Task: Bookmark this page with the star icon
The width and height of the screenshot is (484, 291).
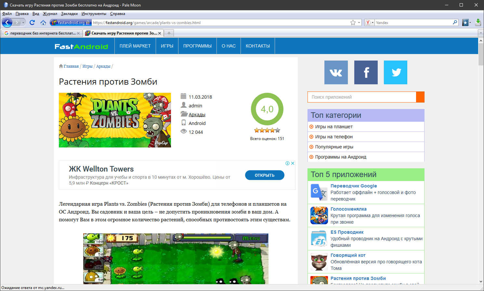Action: click(x=353, y=22)
